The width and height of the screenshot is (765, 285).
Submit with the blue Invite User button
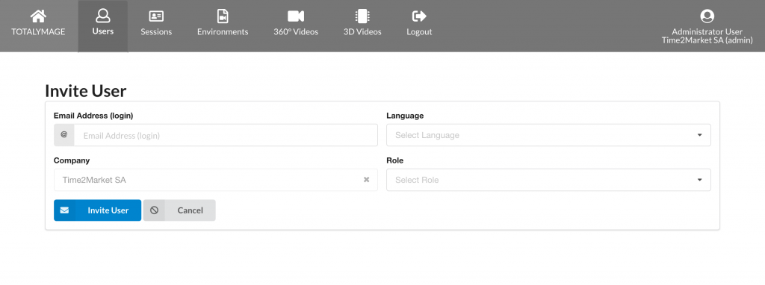pos(98,210)
